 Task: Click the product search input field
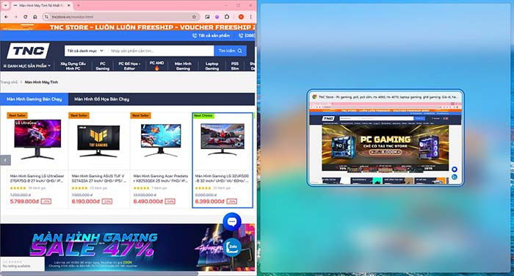(161, 51)
